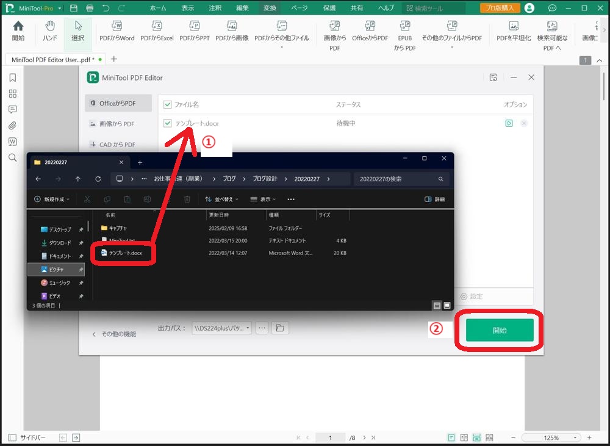The height and width of the screenshot is (446, 610).
Task: Select single page view mode icon
Action: pos(451,438)
